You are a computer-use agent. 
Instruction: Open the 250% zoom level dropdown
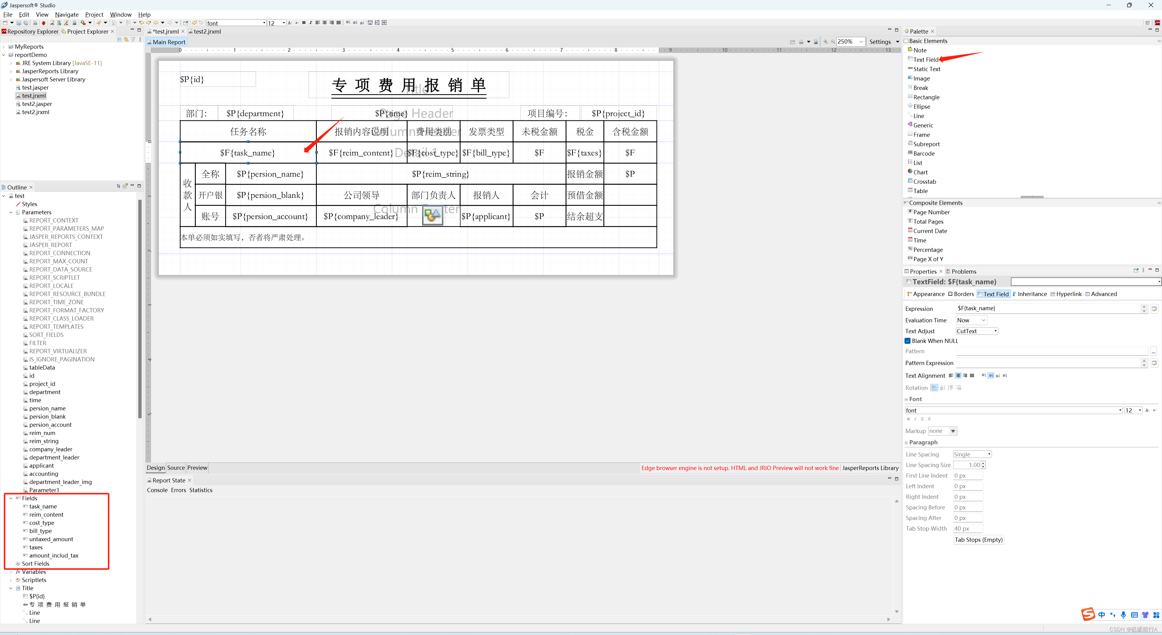pyautogui.click(x=861, y=41)
